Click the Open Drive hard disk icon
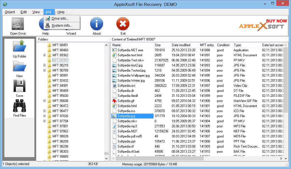The width and height of the screenshot is (291, 169). point(18,24)
